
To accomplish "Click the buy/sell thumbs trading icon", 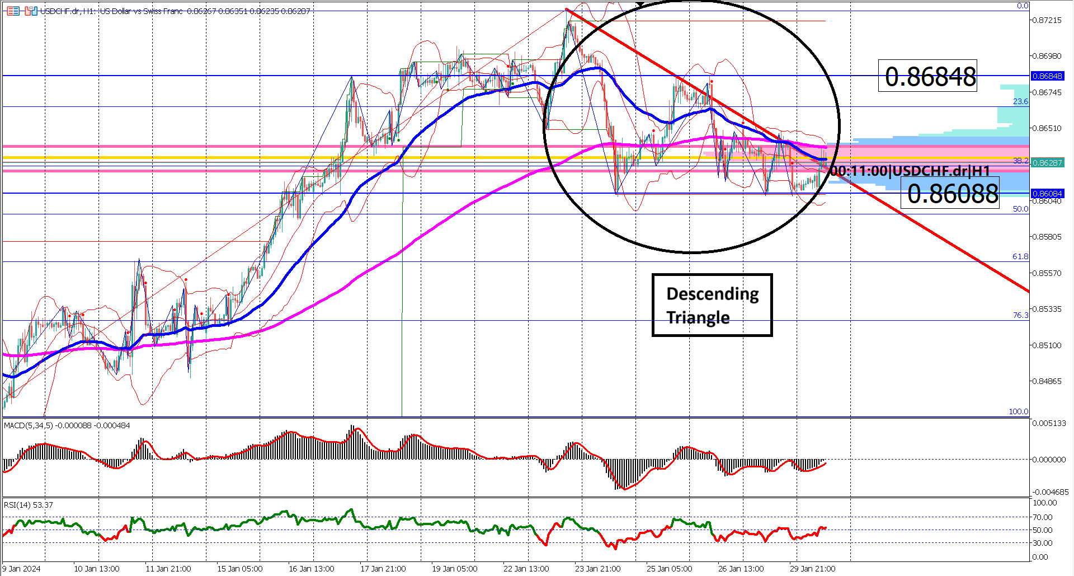I will coord(31,11).
